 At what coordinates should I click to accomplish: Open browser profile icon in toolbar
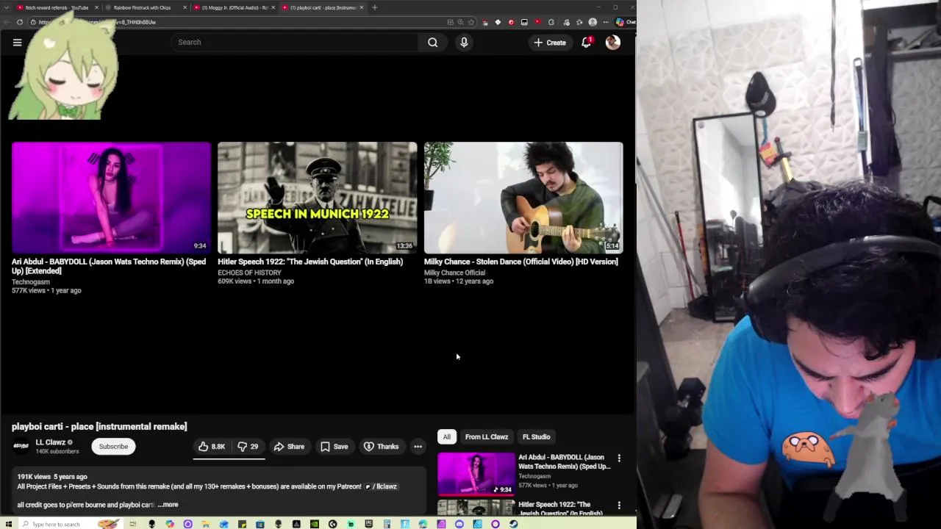tap(593, 22)
